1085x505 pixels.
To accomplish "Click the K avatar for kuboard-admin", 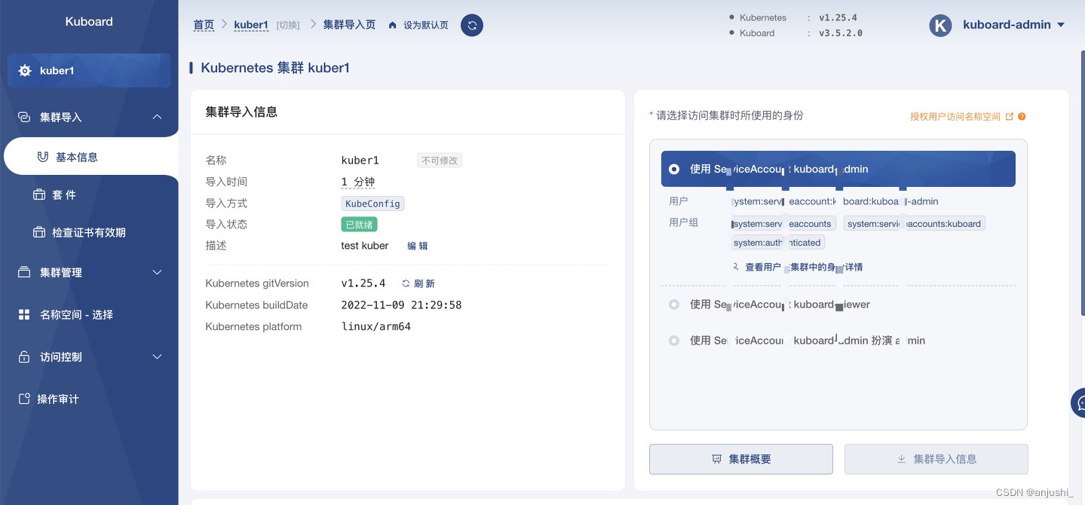I will point(940,25).
